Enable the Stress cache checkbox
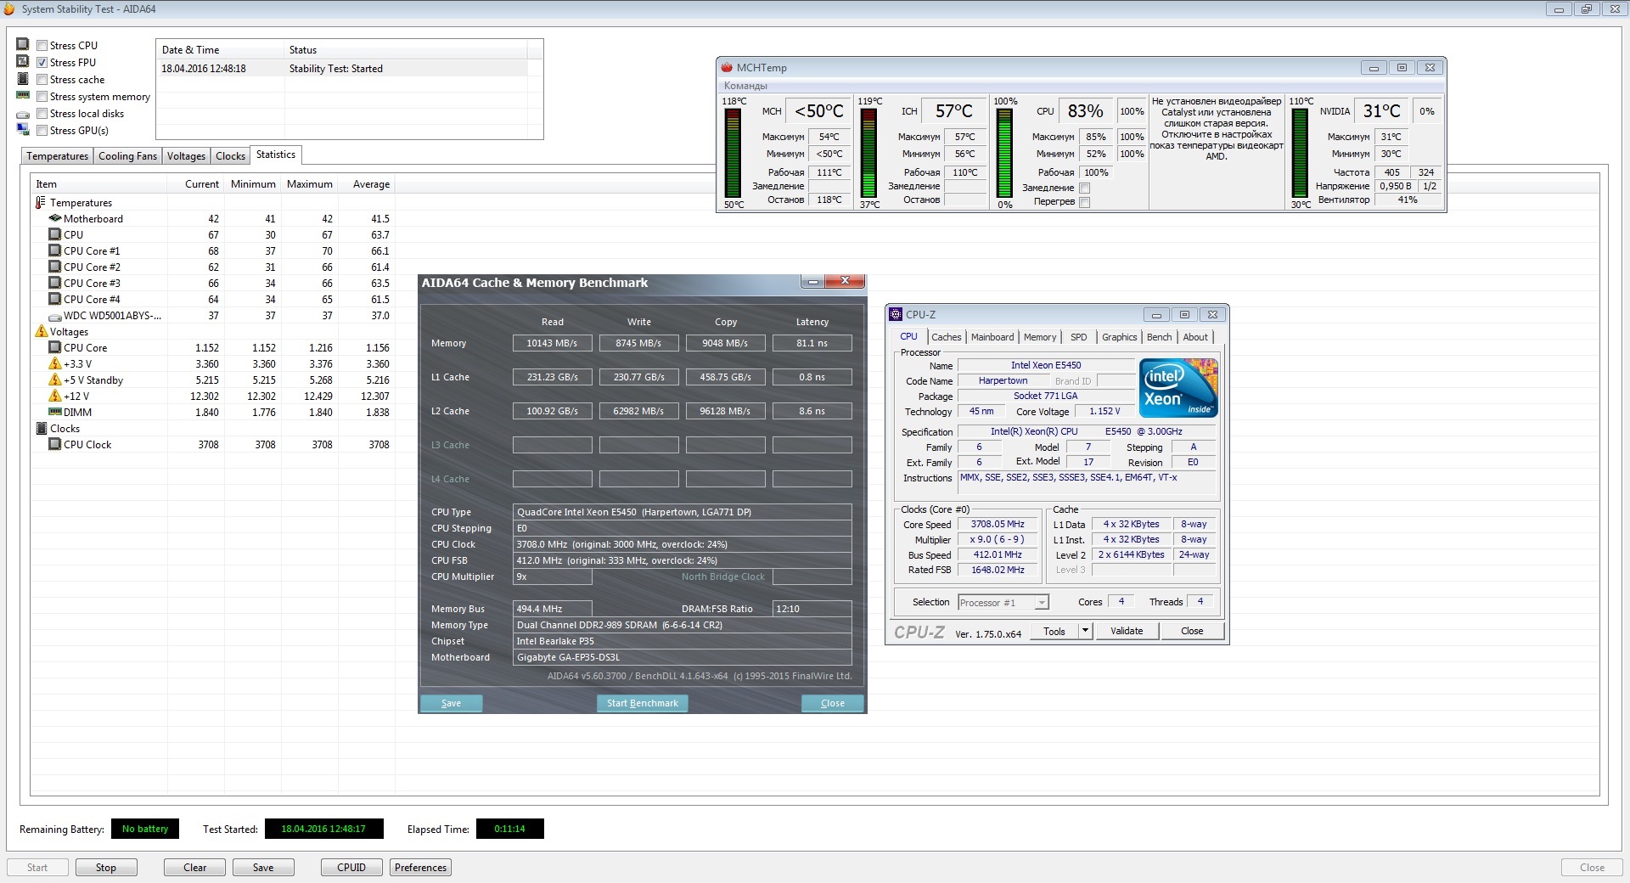The image size is (1630, 883). pos(42,80)
